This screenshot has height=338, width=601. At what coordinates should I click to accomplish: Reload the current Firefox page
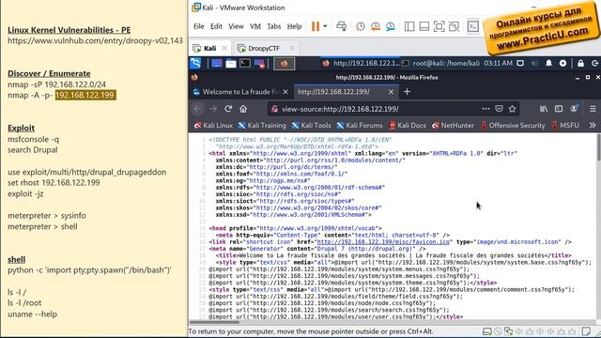228,109
